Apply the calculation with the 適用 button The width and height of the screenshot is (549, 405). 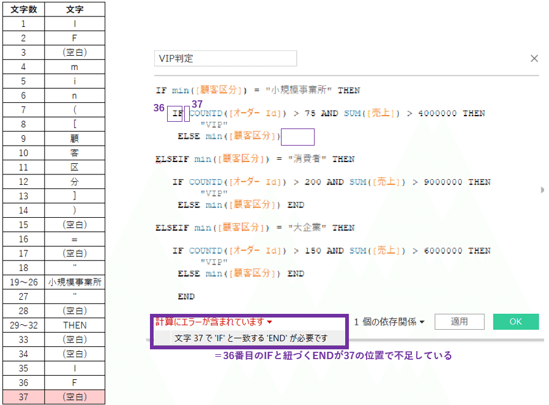click(459, 321)
